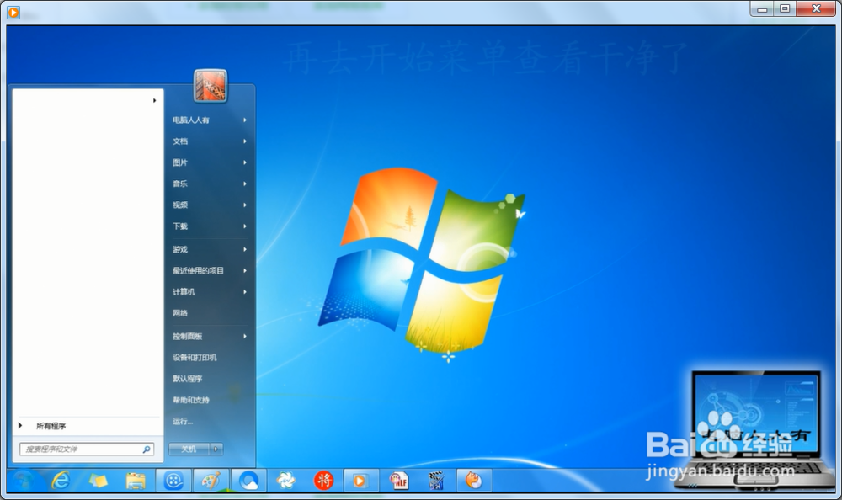Expand the arrow beside 游戏

(245, 249)
